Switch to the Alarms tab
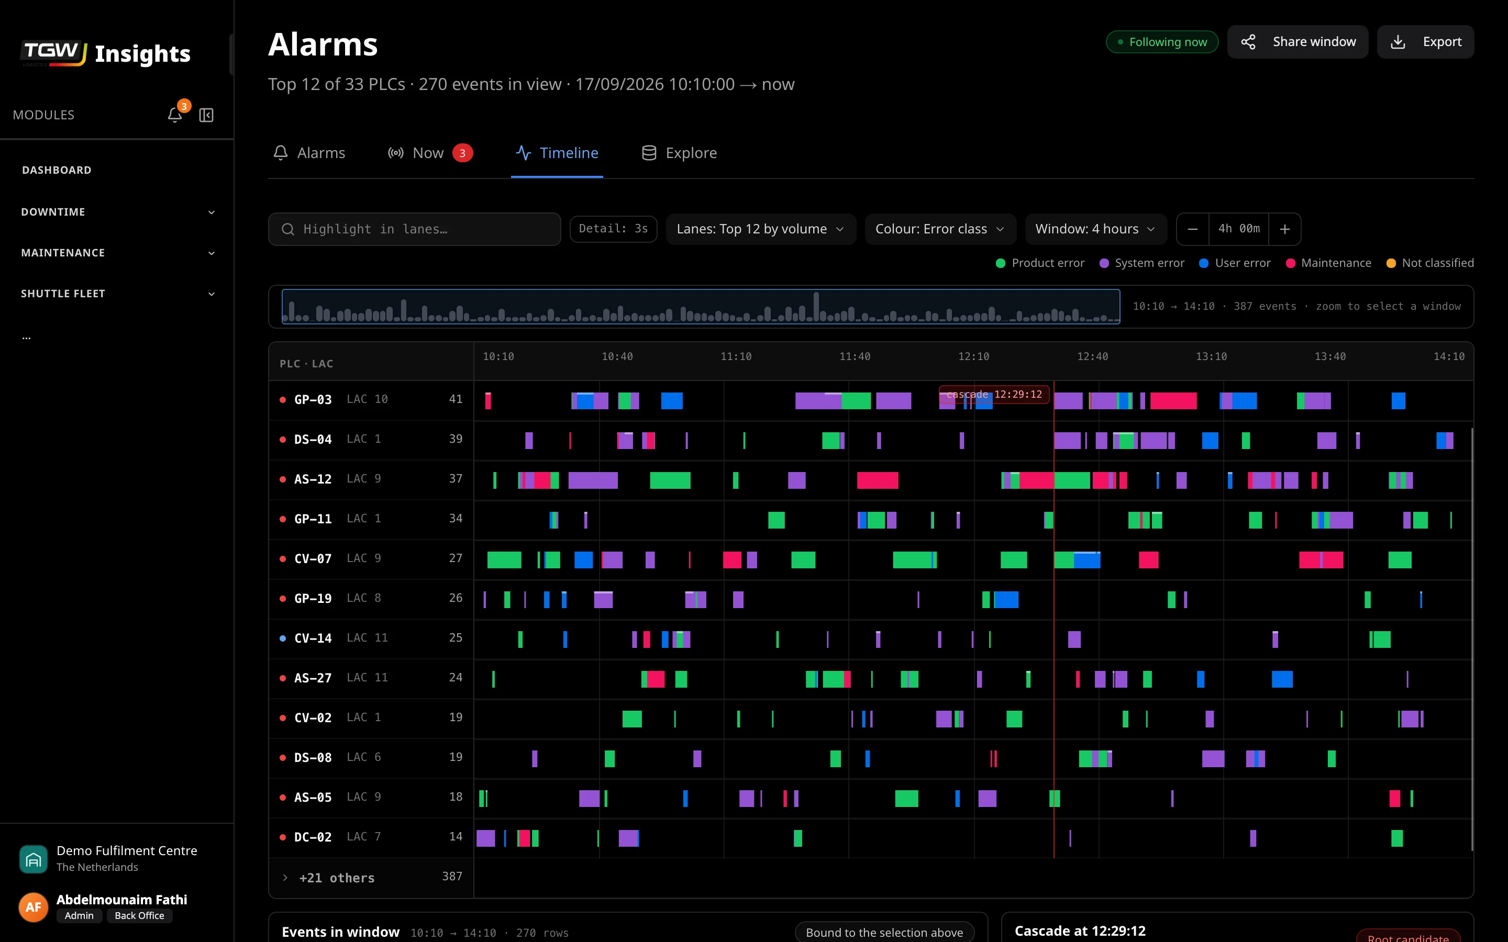1508x942 pixels. (309, 153)
